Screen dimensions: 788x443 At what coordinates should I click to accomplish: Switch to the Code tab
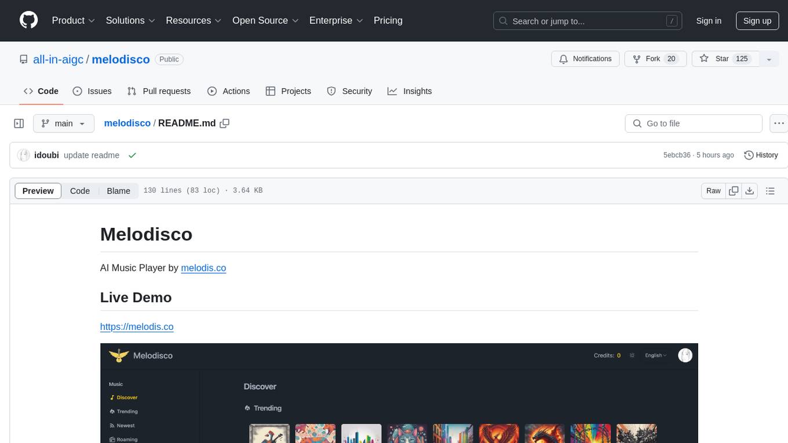[x=41, y=91]
